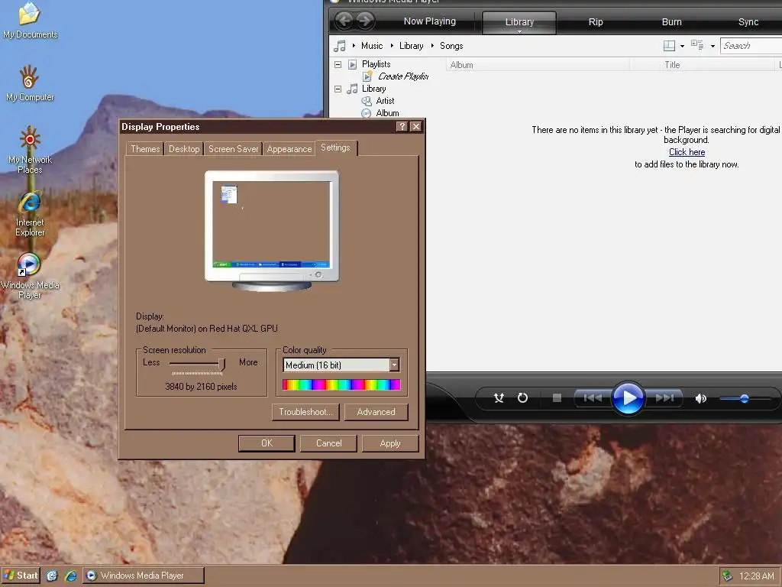This screenshot has height=587, width=782.
Task: Click the music note category icon
Action: click(x=340, y=46)
